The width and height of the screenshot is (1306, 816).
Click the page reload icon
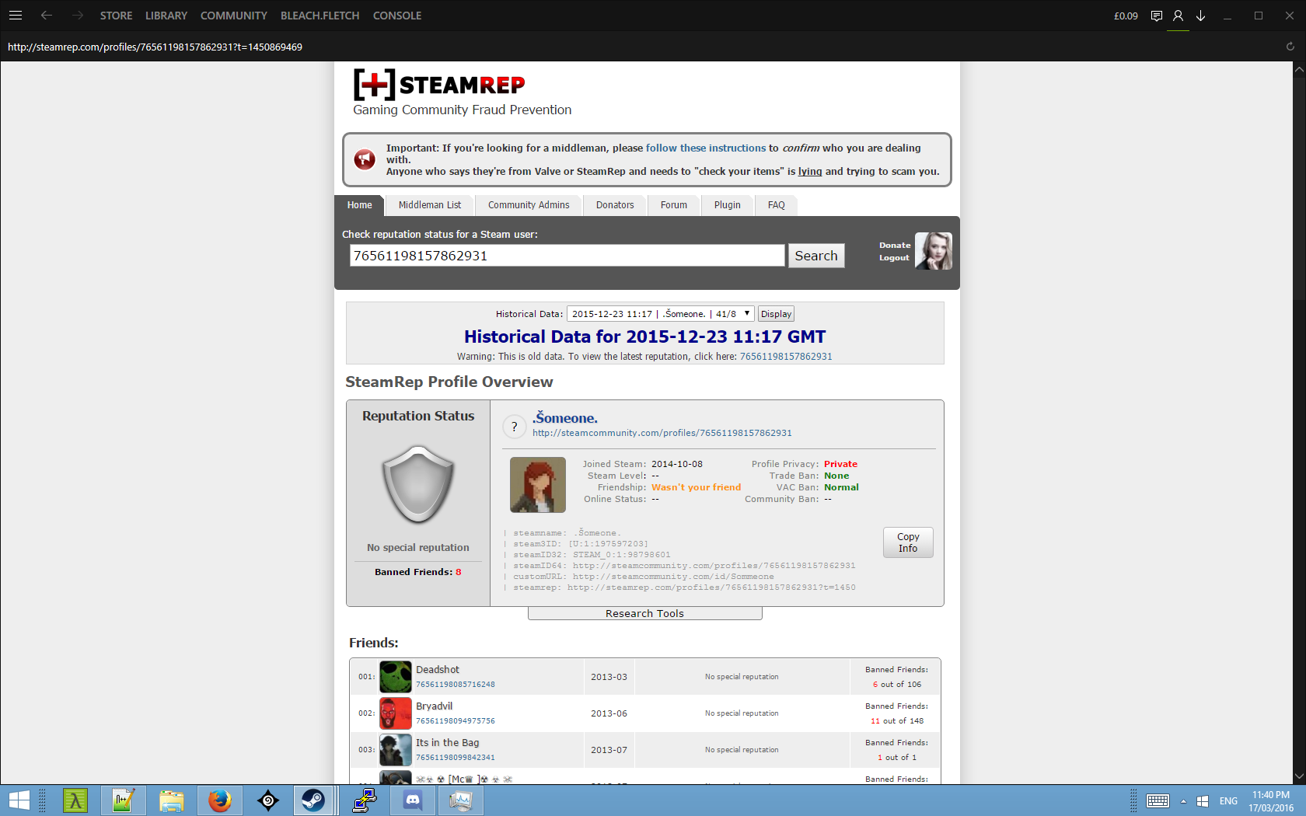point(1290,47)
